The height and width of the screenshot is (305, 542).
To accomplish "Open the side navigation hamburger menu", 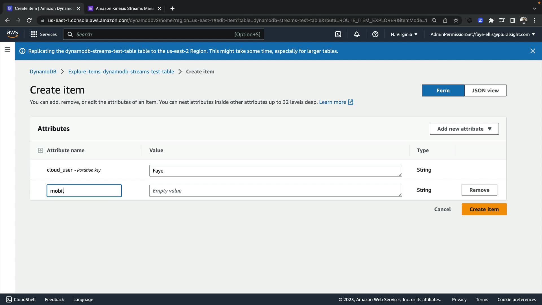I will (7, 49).
